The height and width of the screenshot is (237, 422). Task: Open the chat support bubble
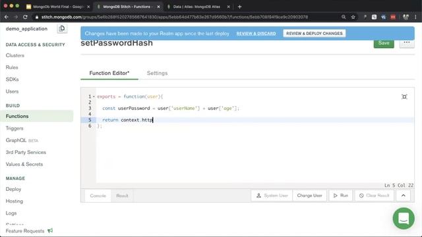[x=404, y=218]
